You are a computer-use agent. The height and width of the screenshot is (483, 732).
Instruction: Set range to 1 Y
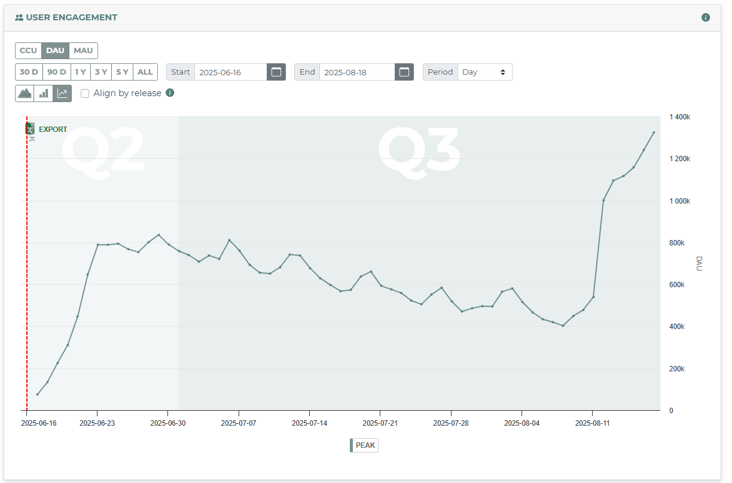pos(80,72)
